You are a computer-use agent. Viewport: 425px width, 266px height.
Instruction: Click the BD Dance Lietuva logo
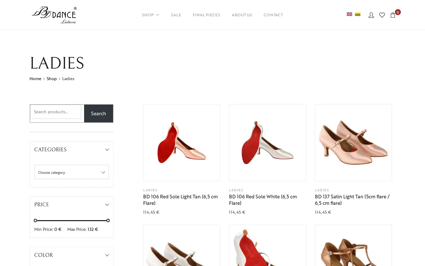pos(54,15)
